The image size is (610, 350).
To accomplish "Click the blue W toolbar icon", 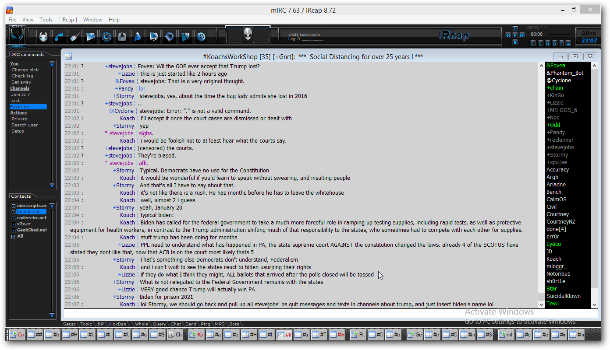I will [185, 37].
